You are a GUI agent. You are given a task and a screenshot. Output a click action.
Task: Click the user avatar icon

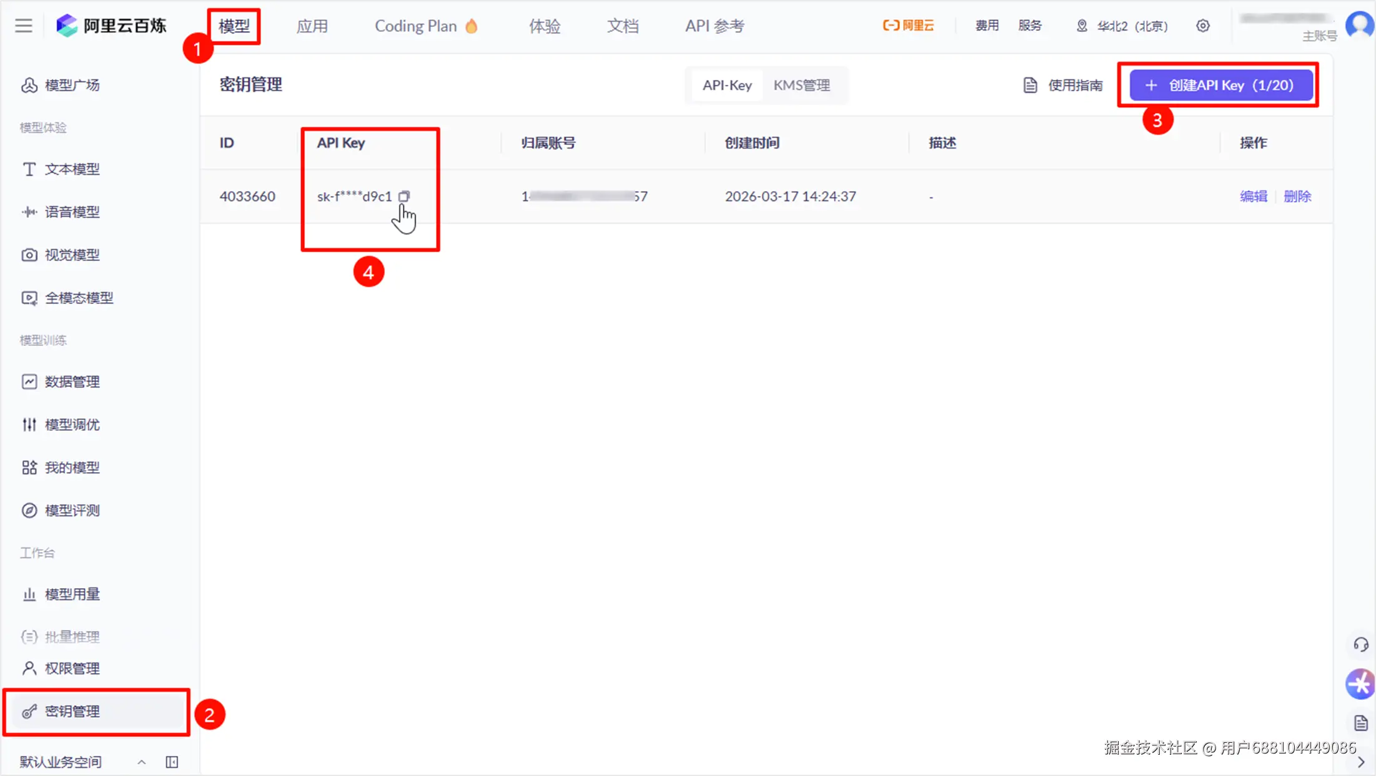pyautogui.click(x=1361, y=26)
